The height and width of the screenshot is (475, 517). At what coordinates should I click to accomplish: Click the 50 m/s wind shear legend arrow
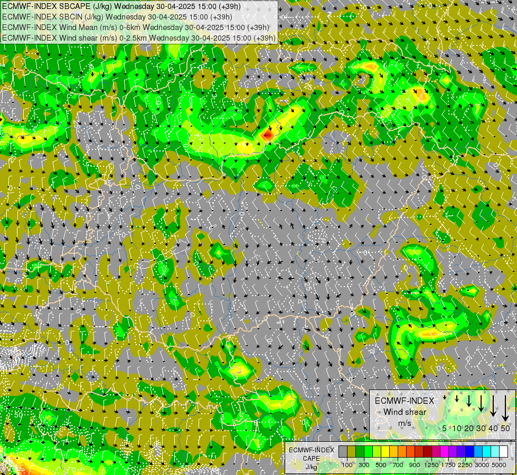505,408
